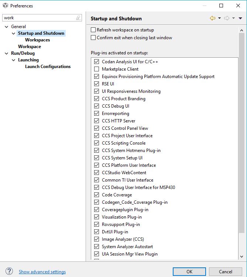Close the Preferences window
The image size is (247, 277).
[238, 6]
